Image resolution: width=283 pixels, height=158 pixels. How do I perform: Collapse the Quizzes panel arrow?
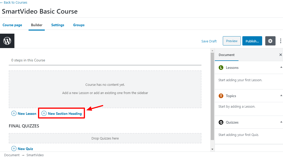click(x=281, y=122)
